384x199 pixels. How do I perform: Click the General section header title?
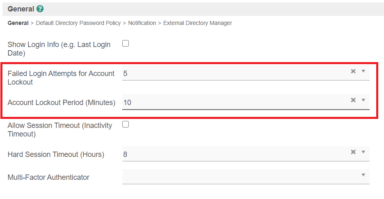click(x=21, y=9)
